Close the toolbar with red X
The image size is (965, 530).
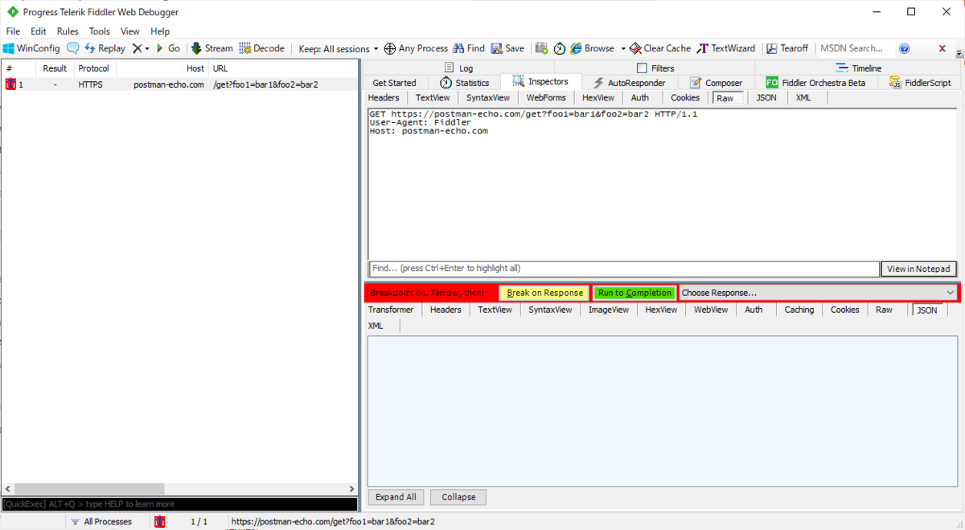(942, 48)
